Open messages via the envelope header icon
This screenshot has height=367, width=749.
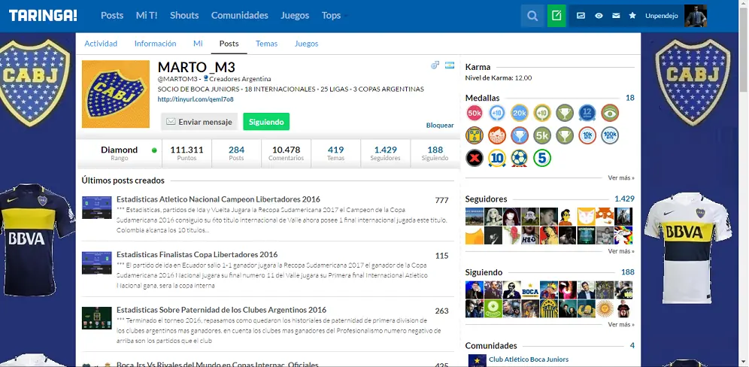coord(616,16)
